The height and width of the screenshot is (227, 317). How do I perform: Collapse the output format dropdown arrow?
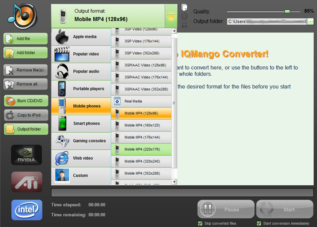171,16
